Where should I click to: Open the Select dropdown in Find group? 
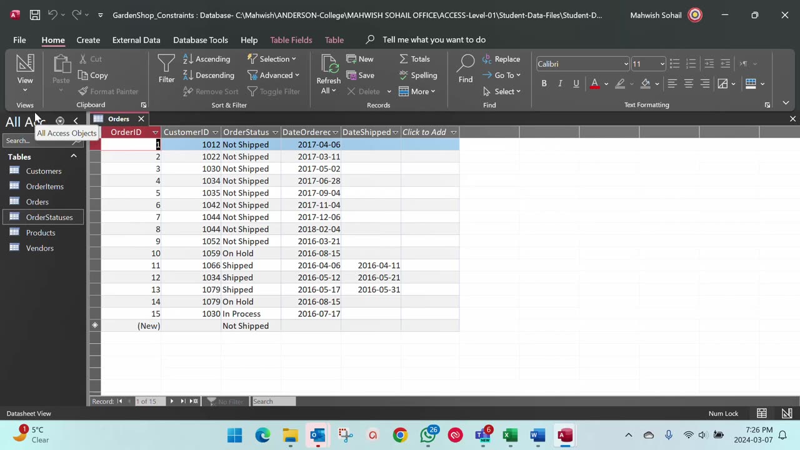(x=502, y=91)
